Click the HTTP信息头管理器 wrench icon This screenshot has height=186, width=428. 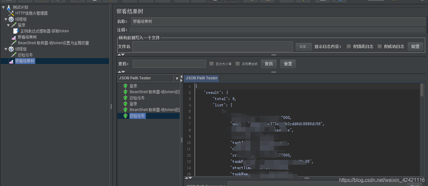click(x=11, y=13)
